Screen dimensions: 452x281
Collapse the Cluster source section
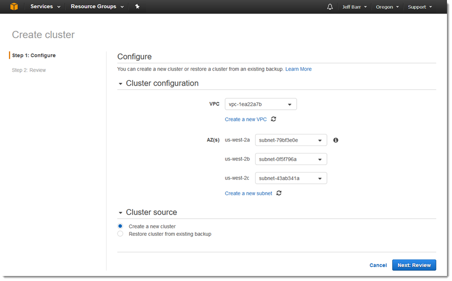click(121, 213)
